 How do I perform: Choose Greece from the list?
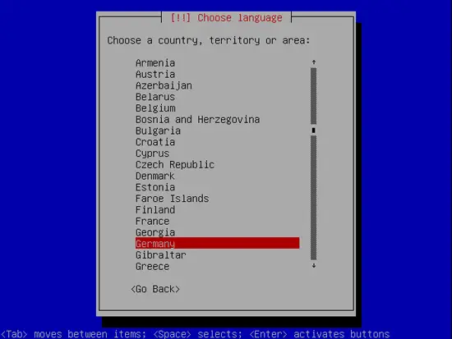pyautogui.click(x=152, y=267)
